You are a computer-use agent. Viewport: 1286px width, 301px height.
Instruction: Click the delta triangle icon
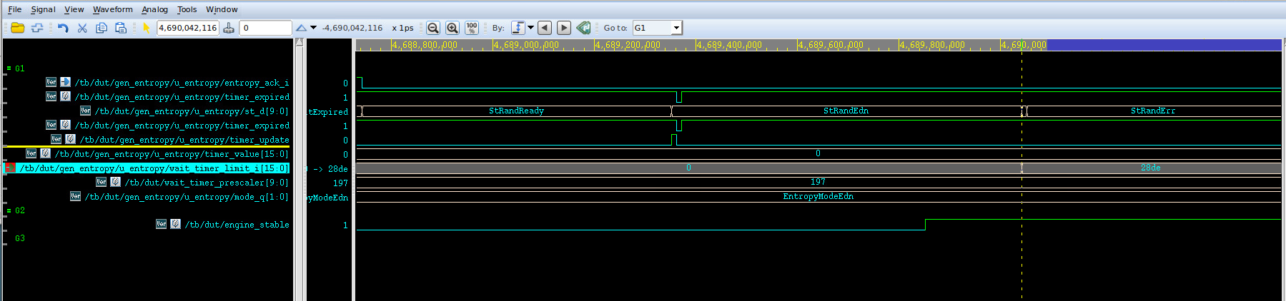[301, 28]
